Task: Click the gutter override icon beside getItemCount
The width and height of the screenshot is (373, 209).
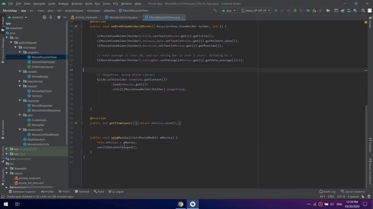Action: point(76,123)
